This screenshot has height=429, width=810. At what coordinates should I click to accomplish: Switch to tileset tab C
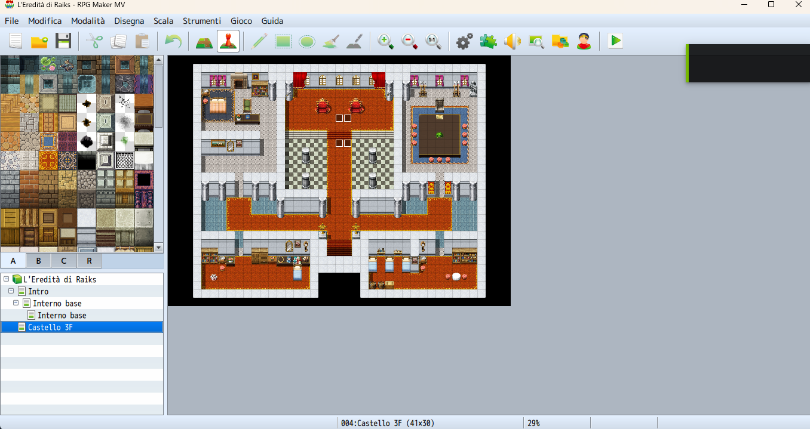pyautogui.click(x=64, y=261)
